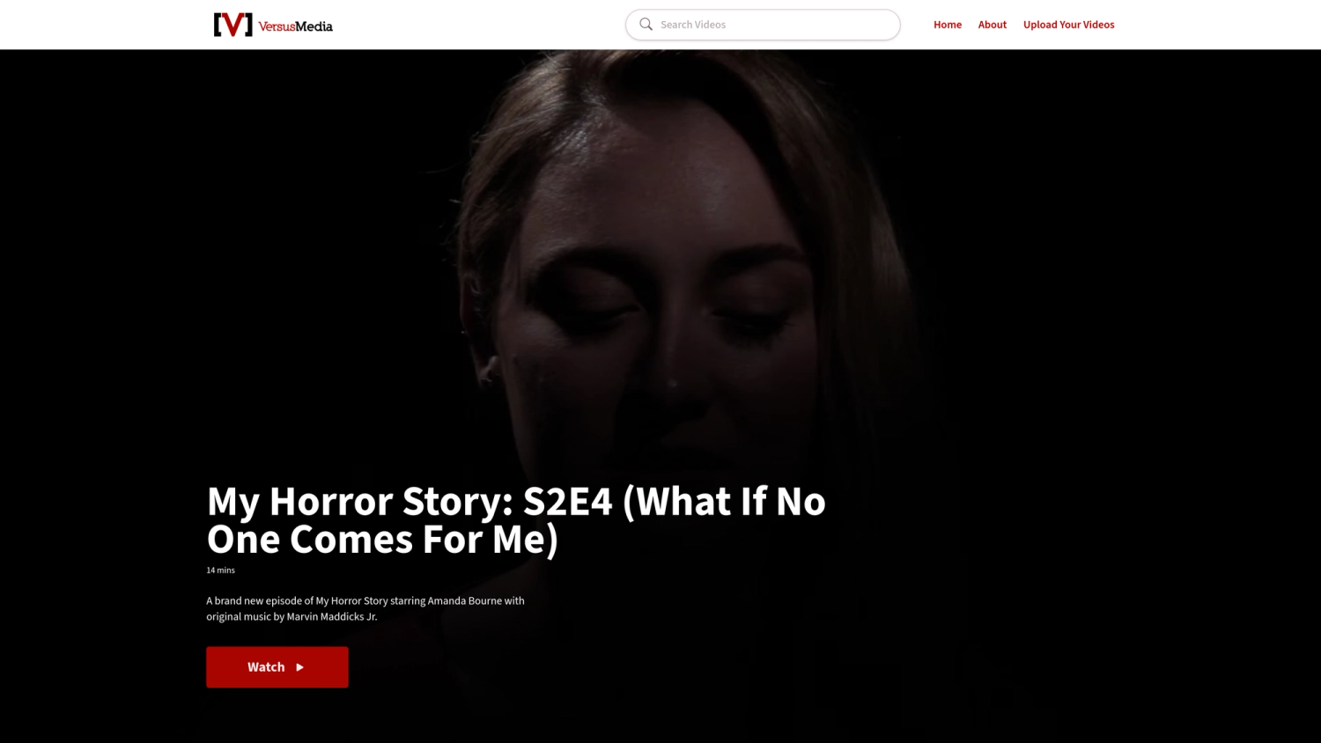Click the play triangle icon beside Watch
Viewport: 1321px width, 743px height.
(299, 667)
